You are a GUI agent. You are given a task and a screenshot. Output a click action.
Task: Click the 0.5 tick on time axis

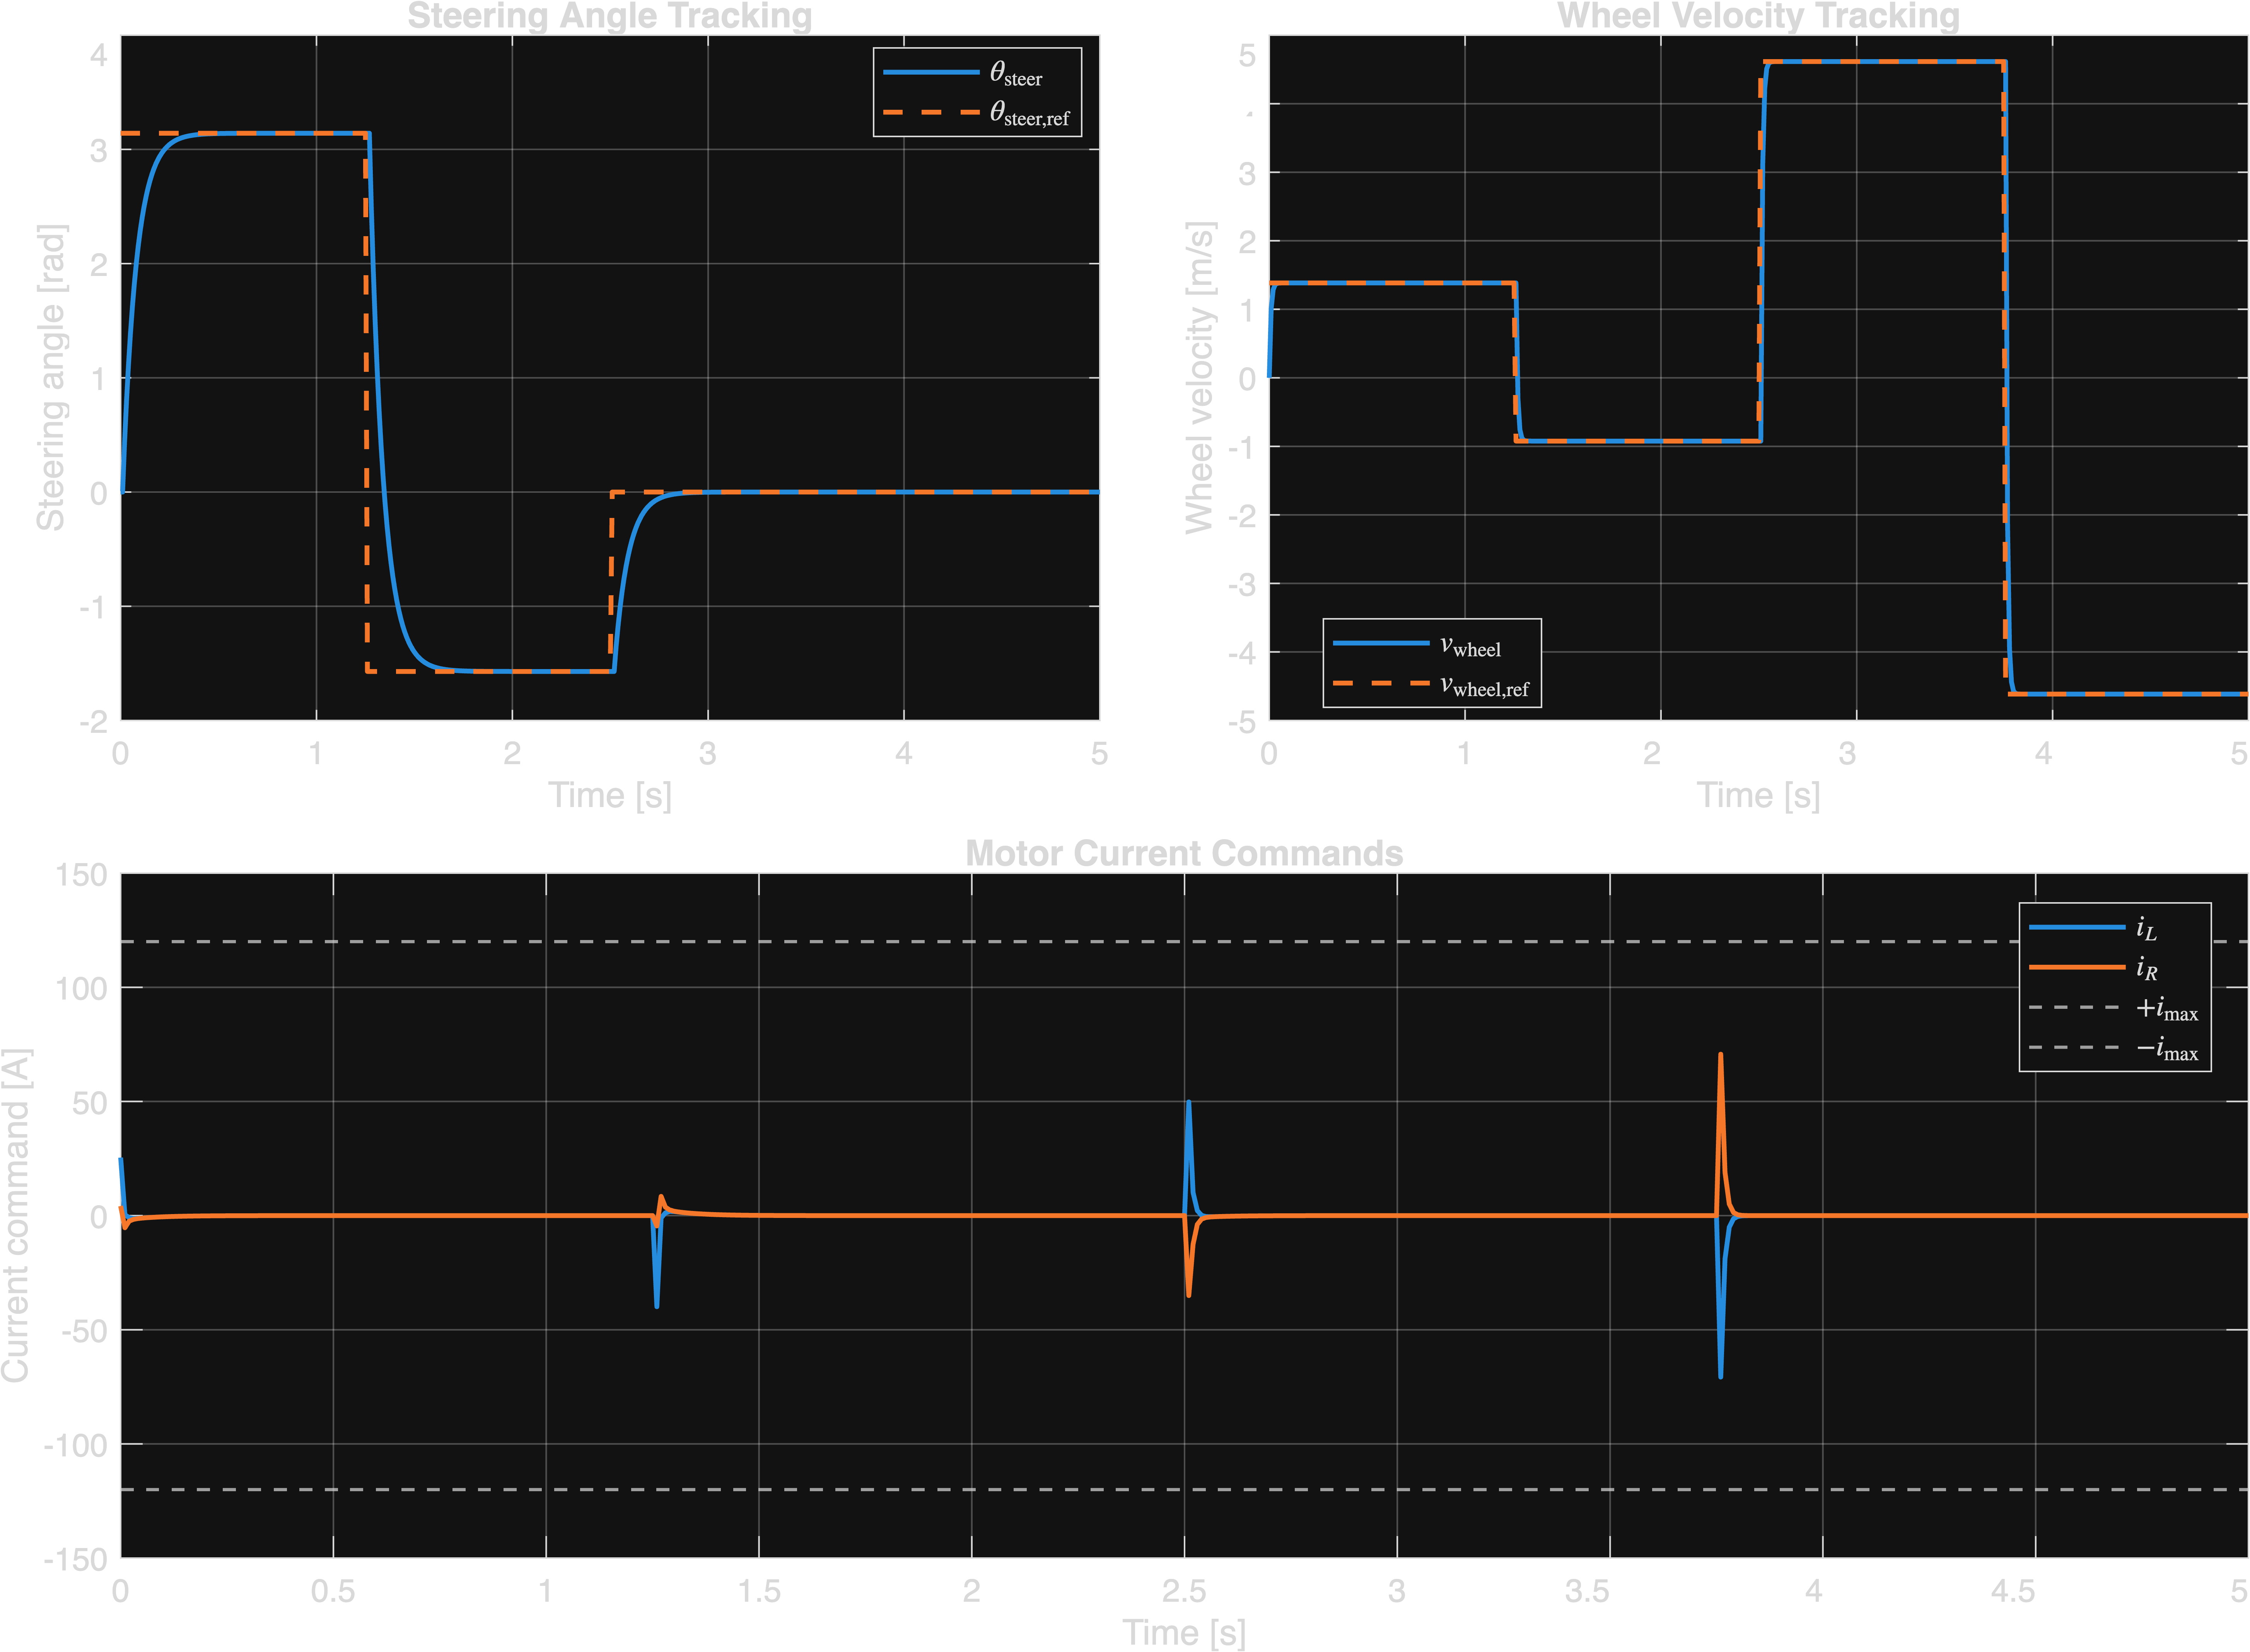coord(332,1591)
